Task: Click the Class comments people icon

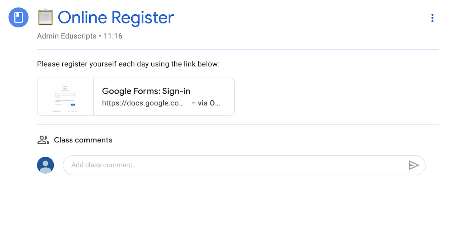Action: (43, 140)
